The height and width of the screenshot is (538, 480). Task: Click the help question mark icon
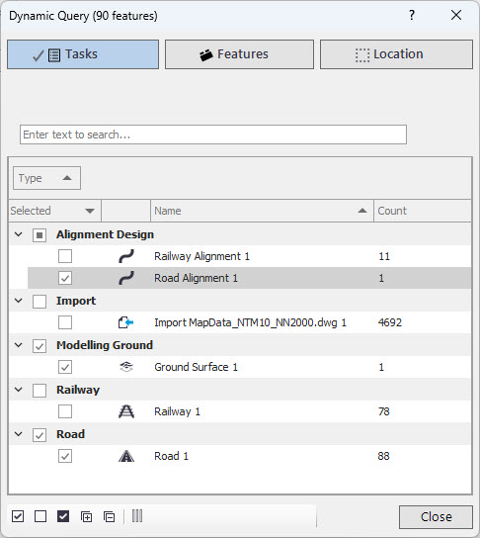coord(412,15)
